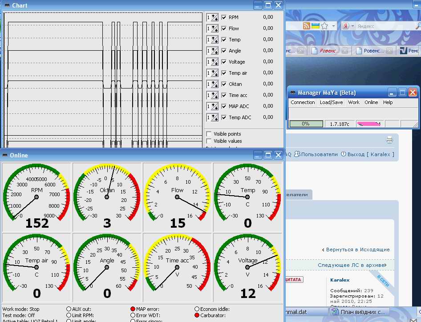The width and height of the screenshot is (421, 322).
Task: Click the Yandex search engine icon
Action: 345,26
